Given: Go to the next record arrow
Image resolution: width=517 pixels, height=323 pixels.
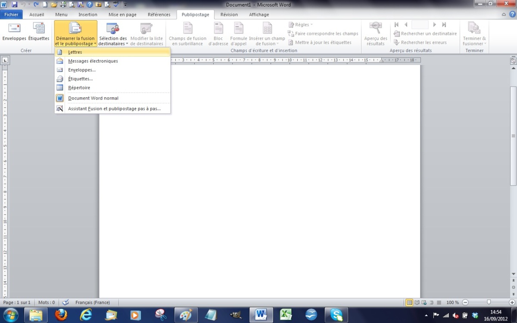Looking at the screenshot, I should [x=435, y=25].
